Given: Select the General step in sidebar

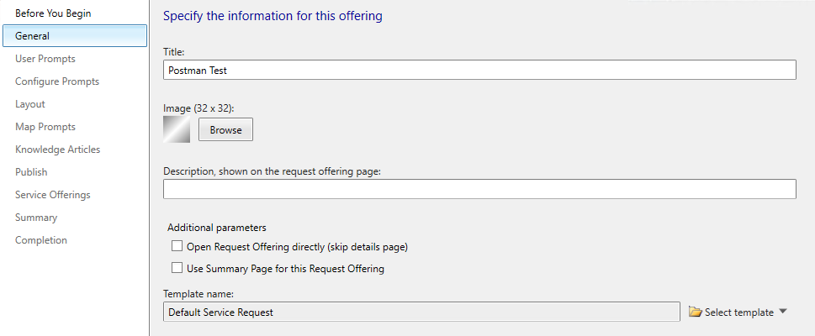Looking at the screenshot, I should [32, 36].
